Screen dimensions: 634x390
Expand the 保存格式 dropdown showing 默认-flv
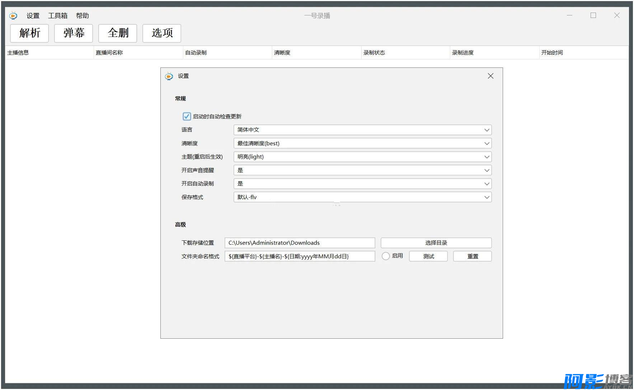click(x=362, y=197)
